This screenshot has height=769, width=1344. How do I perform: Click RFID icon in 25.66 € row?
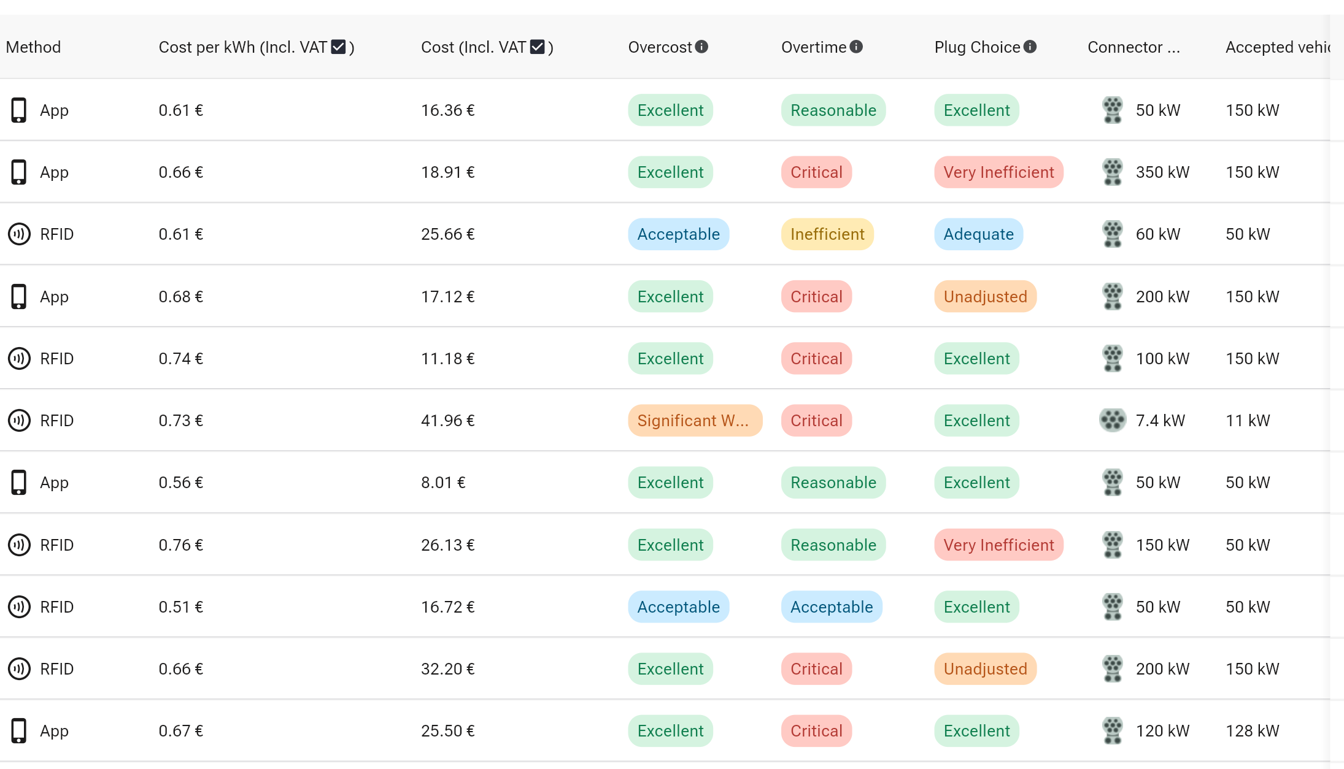tap(19, 234)
